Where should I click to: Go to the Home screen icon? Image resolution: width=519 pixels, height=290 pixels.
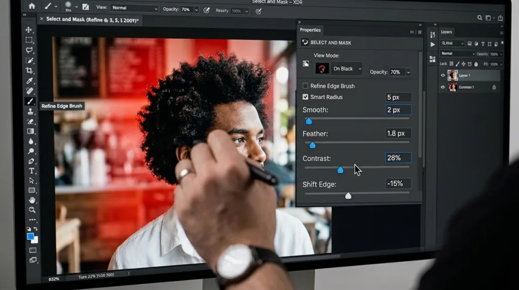pos(32,6)
